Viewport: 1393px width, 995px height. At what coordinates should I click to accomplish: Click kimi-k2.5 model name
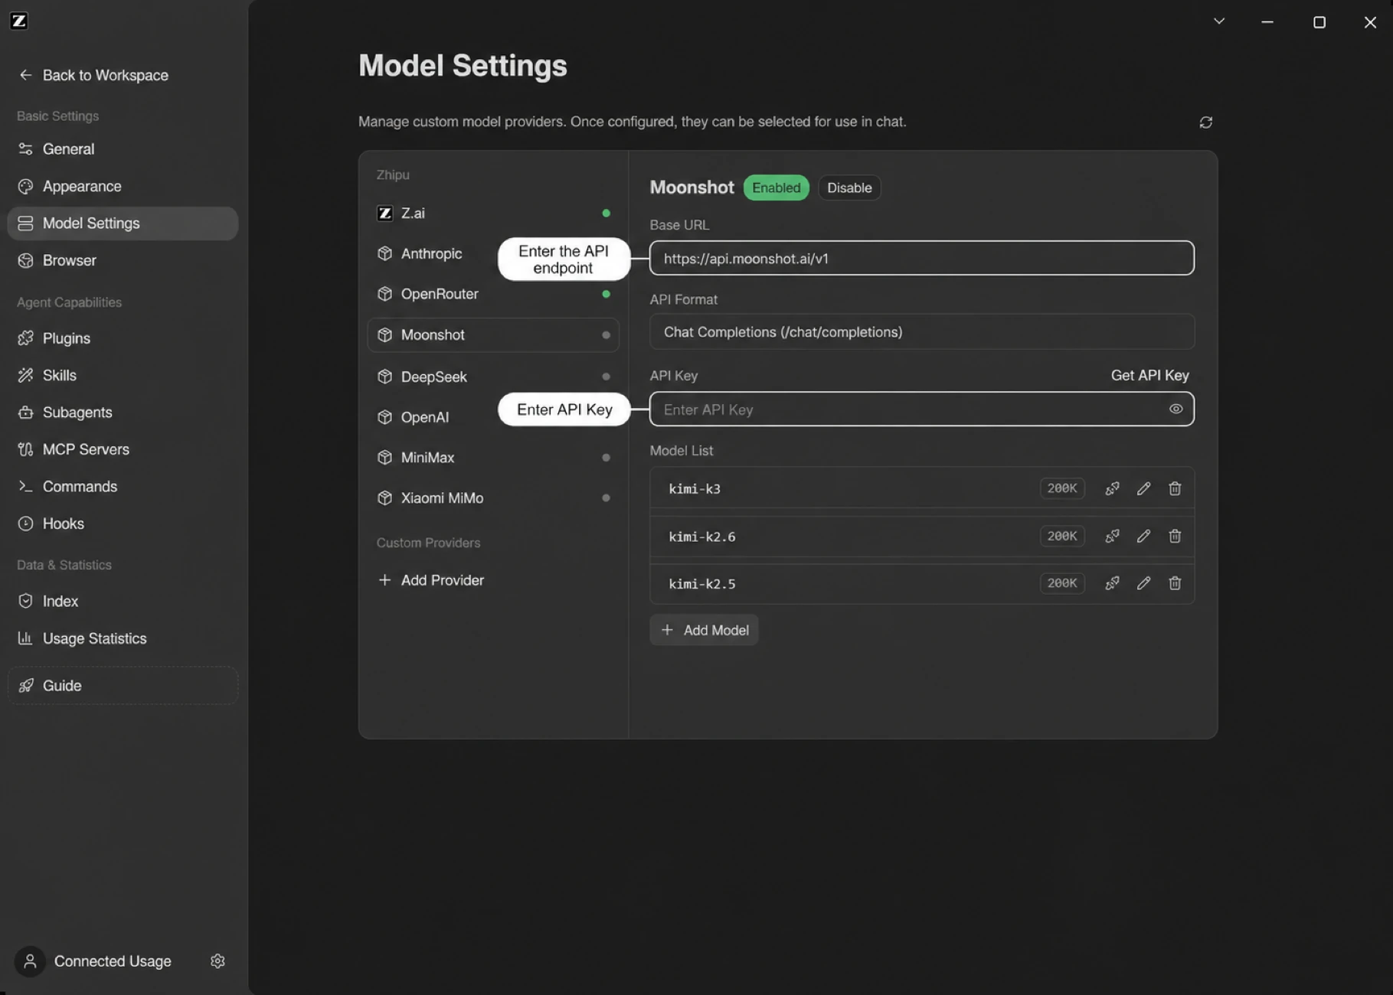pyautogui.click(x=701, y=584)
